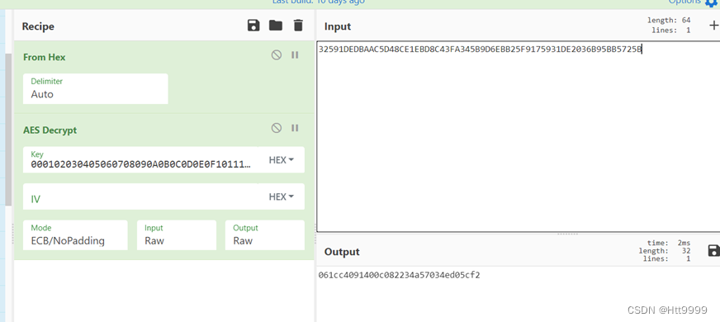This screenshot has width=720, height=322.
Task: Click the hex string in Input pane
Action: pos(481,50)
